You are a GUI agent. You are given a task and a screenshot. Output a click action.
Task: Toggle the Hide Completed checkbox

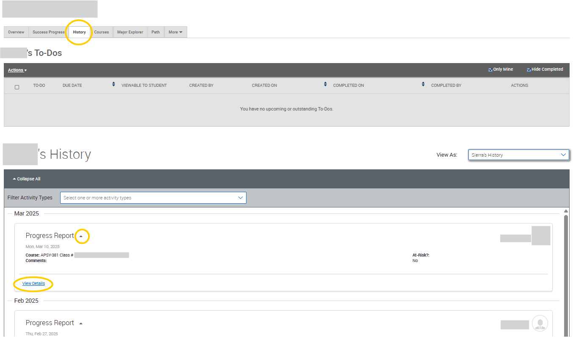pos(529,70)
